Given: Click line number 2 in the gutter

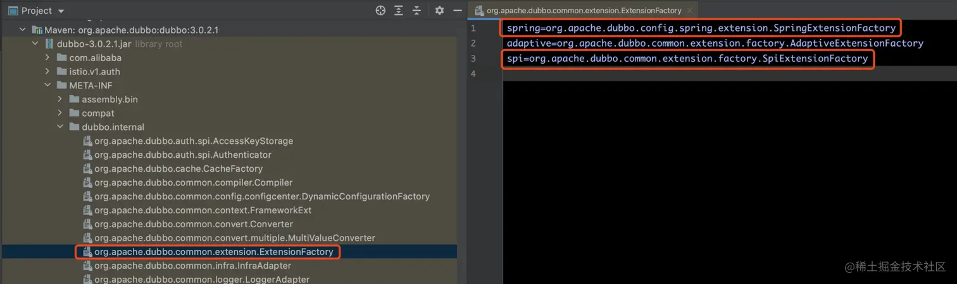Looking at the screenshot, I should pos(473,44).
